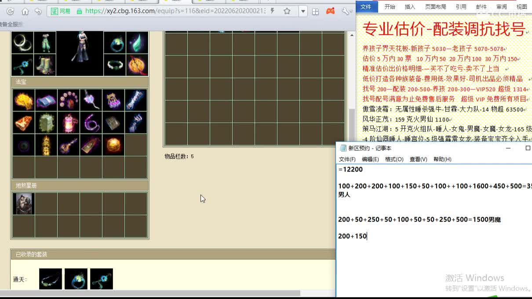The image size is (532, 299).
Task: Open the browser extensions grid icon
Action: (x=315, y=11)
